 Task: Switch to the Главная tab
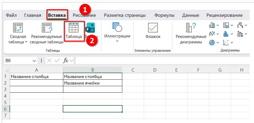point(33,15)
